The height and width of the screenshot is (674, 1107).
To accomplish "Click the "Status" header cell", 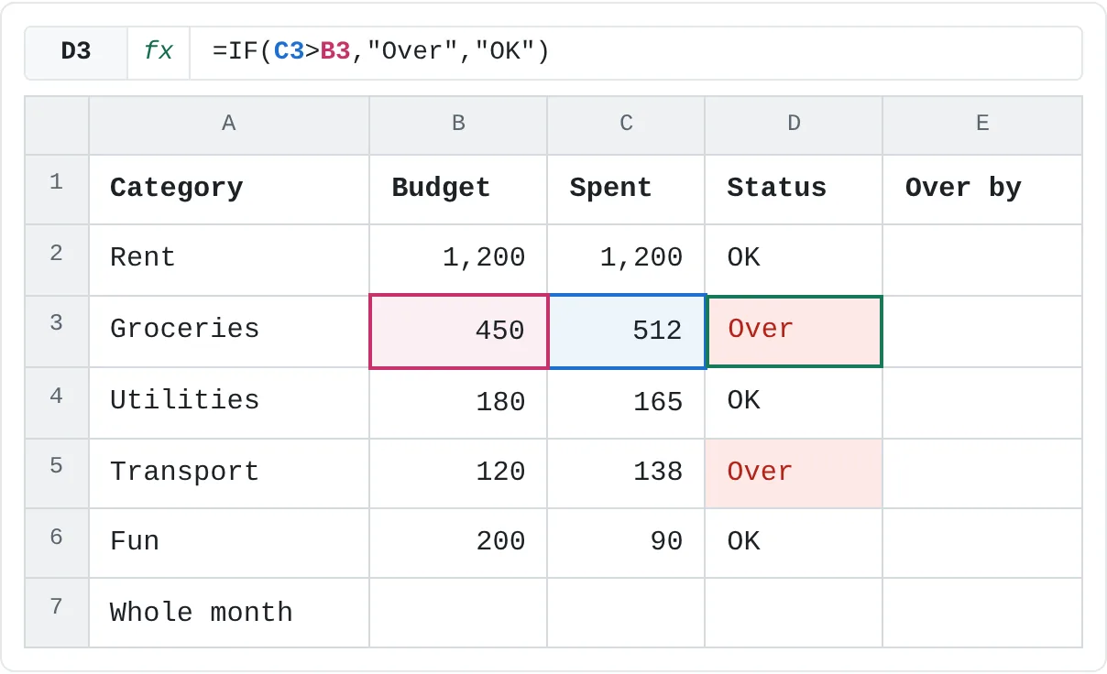I will coord(794,189).
